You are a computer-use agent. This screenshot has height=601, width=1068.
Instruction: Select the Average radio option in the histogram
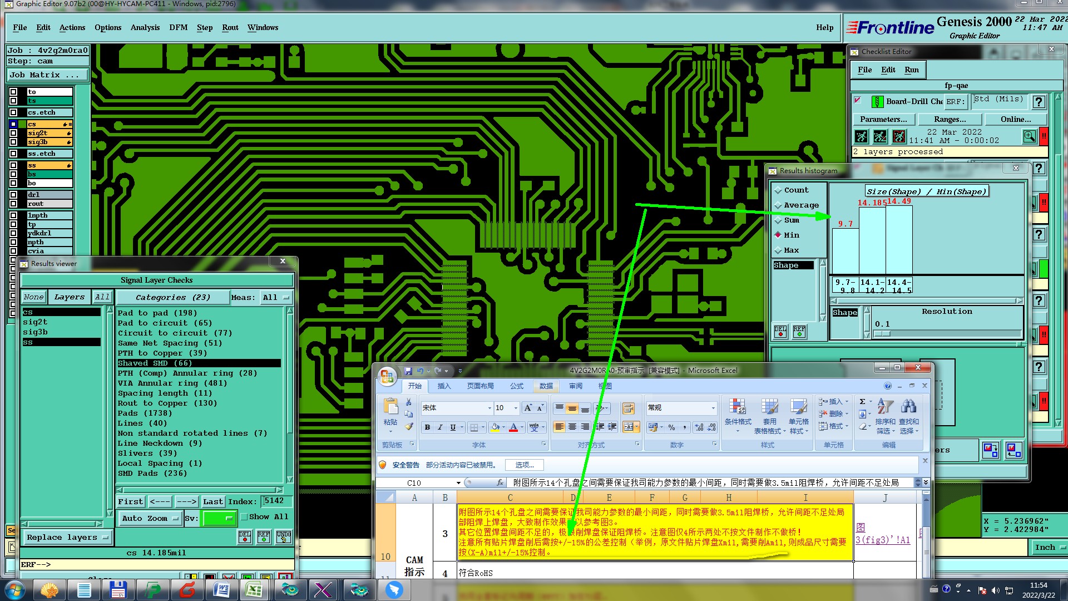click(x=778, y=206)
